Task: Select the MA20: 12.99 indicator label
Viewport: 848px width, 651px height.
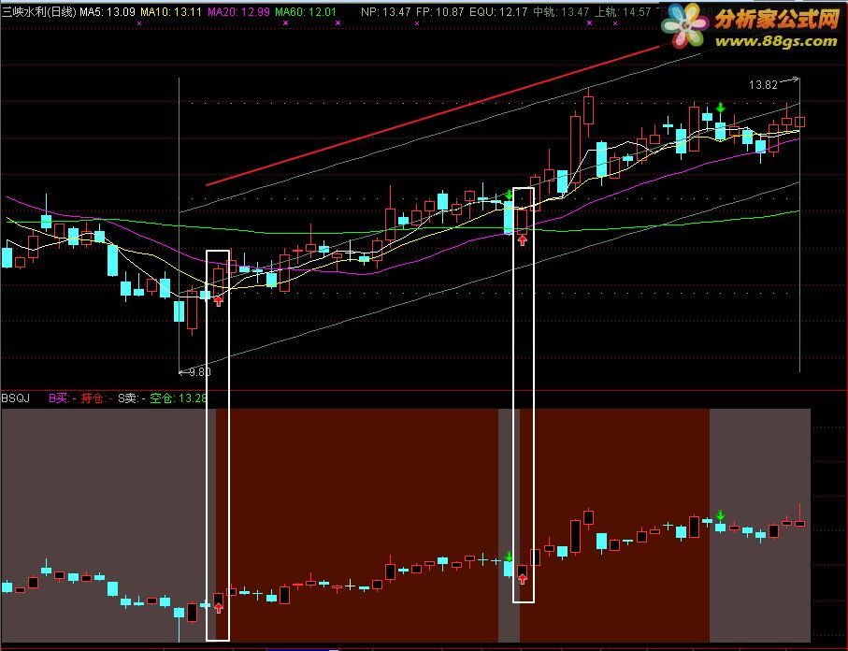Action: (x=238, y=11)
